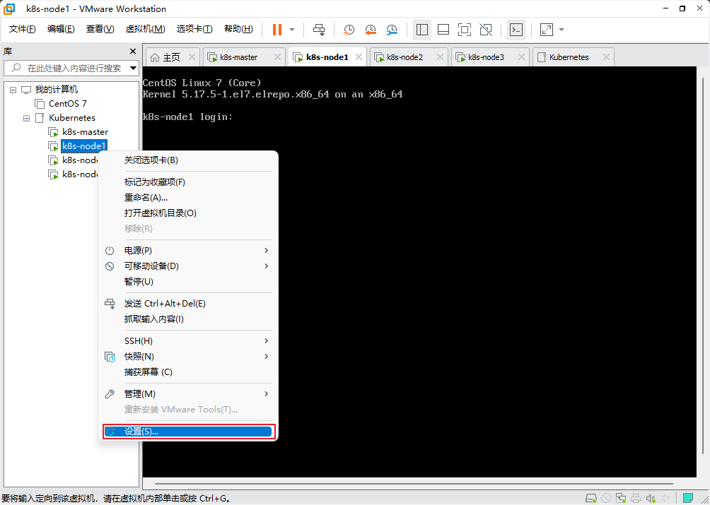
Task: Expand the 电源(P) submenu
Action: [x=188, y=251]
